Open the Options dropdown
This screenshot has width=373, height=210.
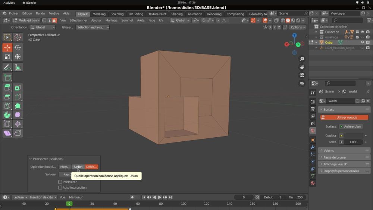(298, 27)
